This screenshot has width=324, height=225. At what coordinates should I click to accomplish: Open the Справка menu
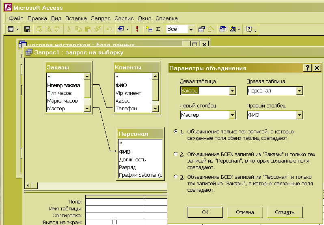click(166, 19)
